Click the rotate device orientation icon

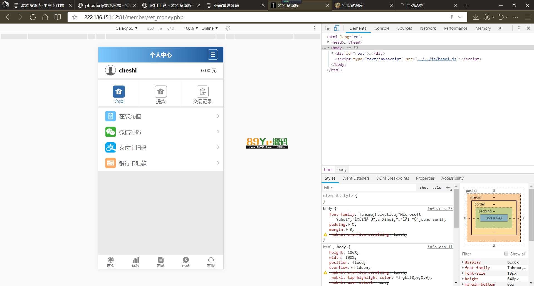(x=228, y=28)
